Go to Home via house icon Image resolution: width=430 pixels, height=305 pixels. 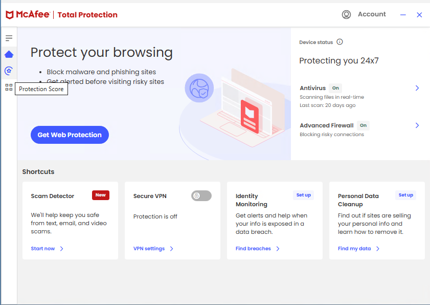[9, 54]
